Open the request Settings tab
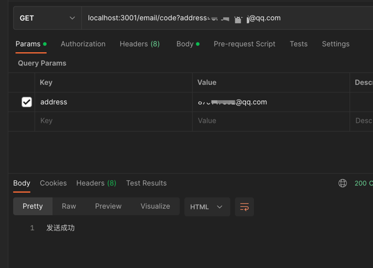Screen dimensions: 373x268 335,44
